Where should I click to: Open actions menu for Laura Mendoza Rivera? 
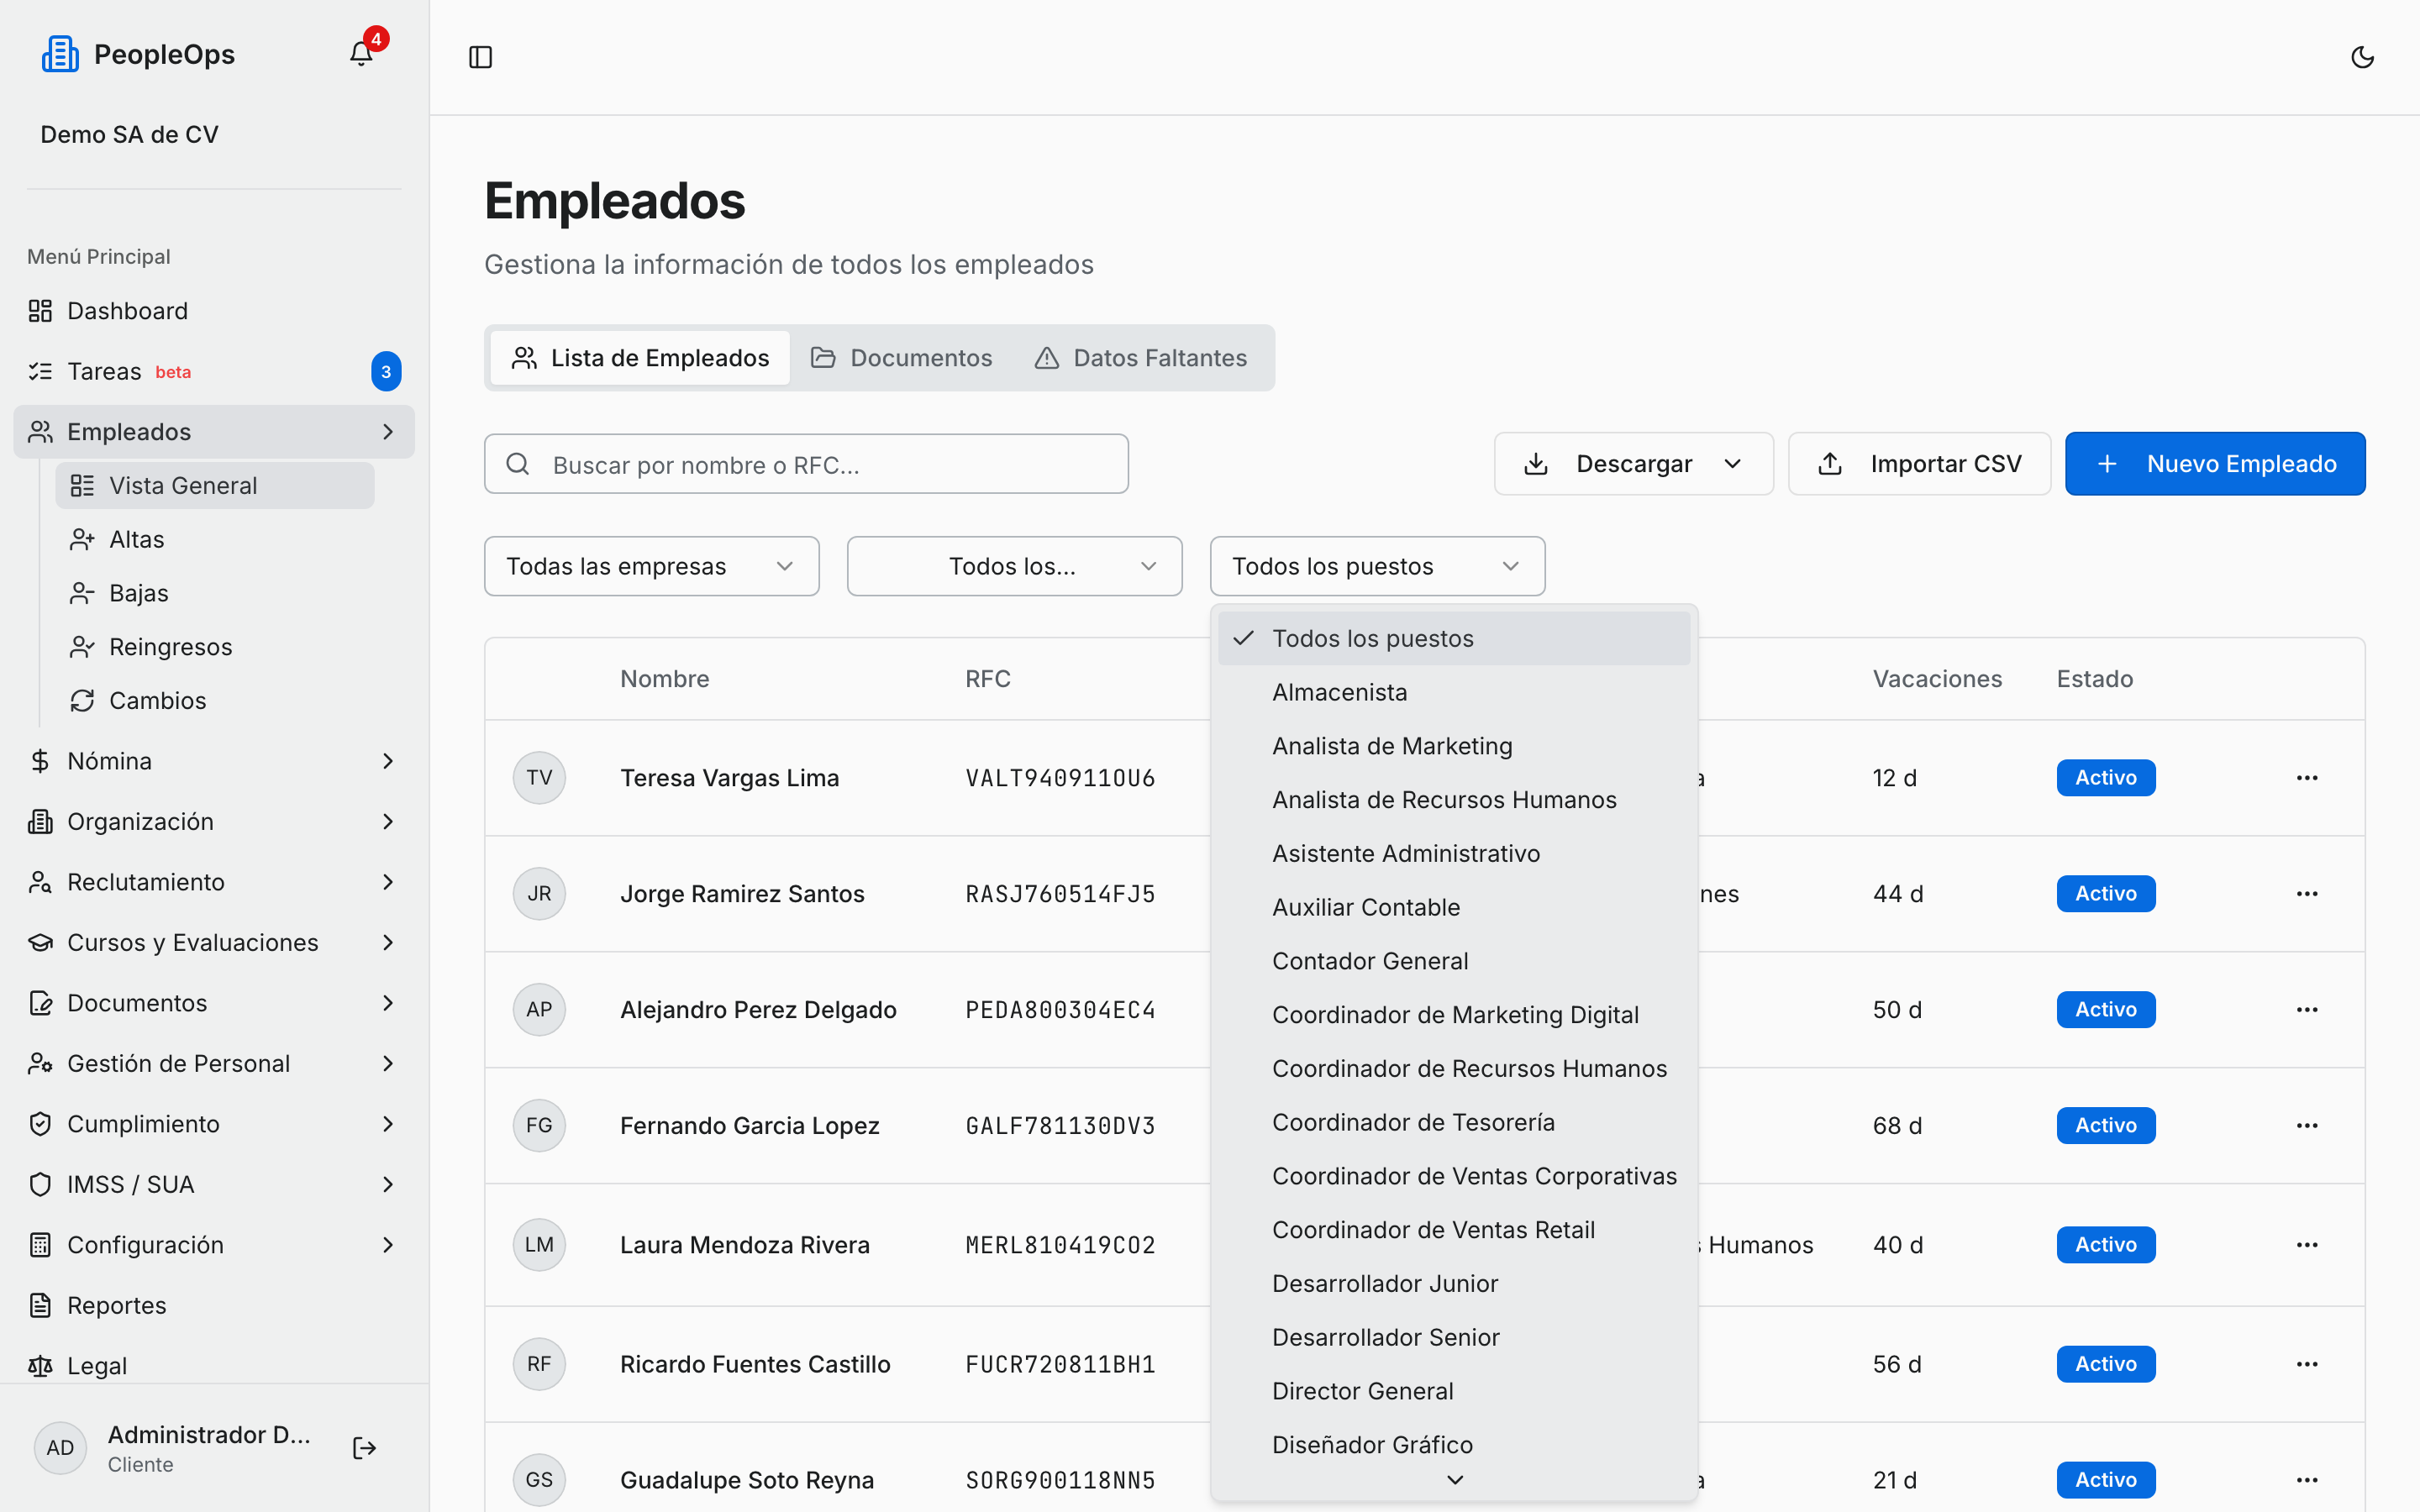pos(2307,1245)
